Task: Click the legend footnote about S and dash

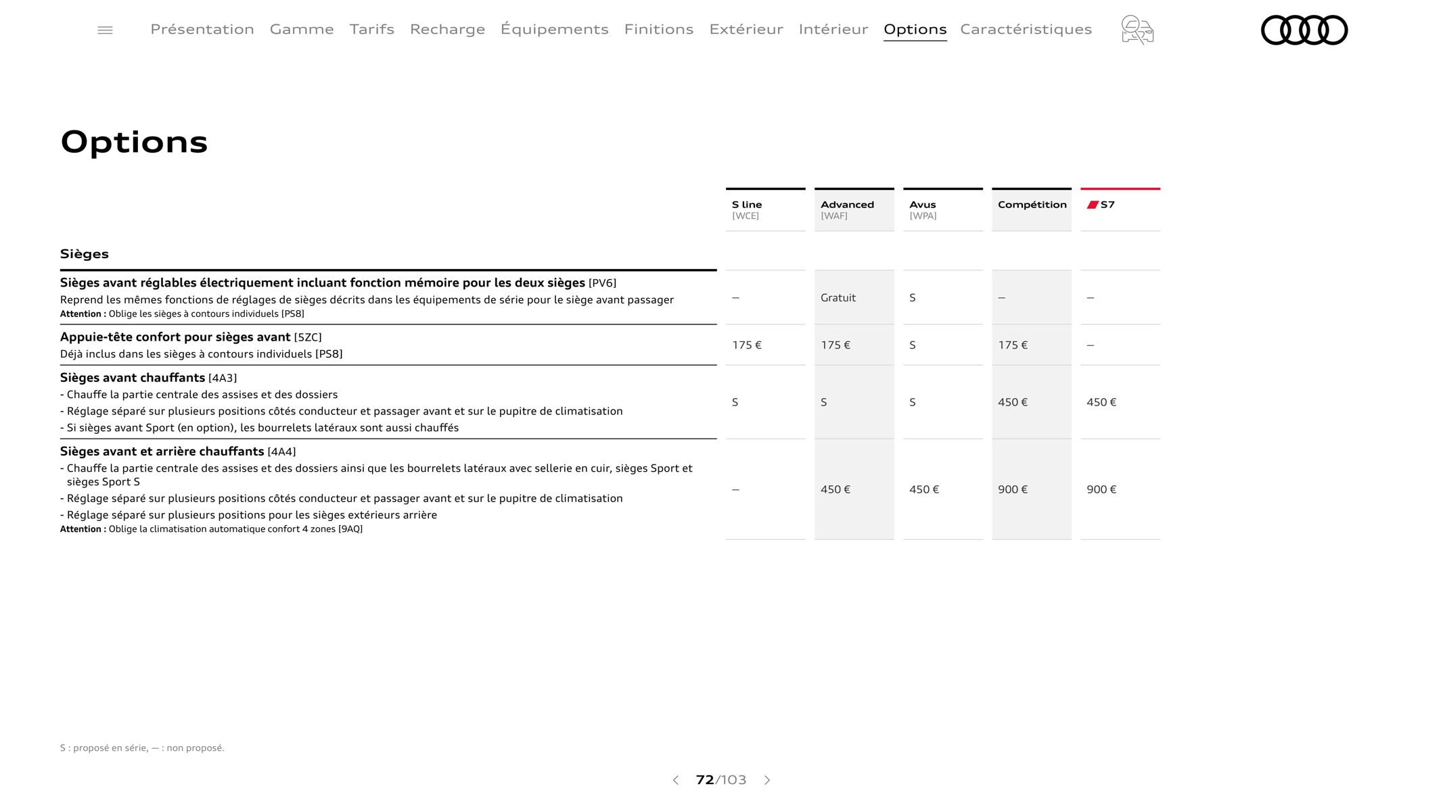Action: click(x=142, y=748)
